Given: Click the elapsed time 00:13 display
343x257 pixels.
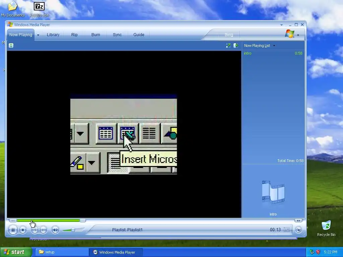Looking at the screenshot, I should (275, 230).
